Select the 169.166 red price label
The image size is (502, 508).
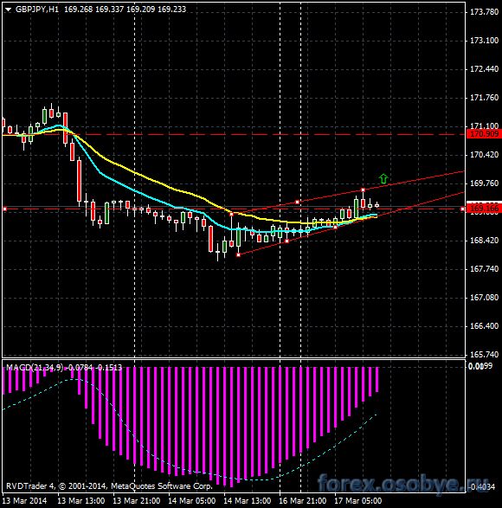coord(484,209)
